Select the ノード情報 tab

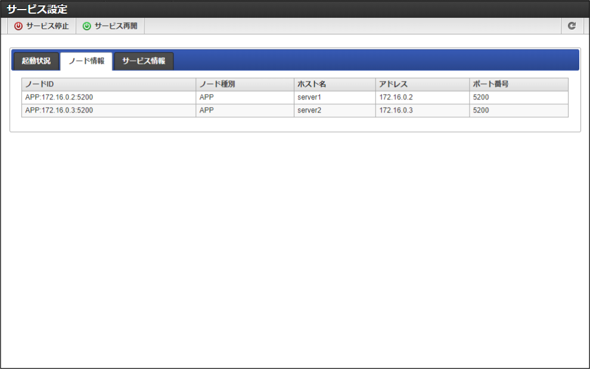(x=86, y=61)
